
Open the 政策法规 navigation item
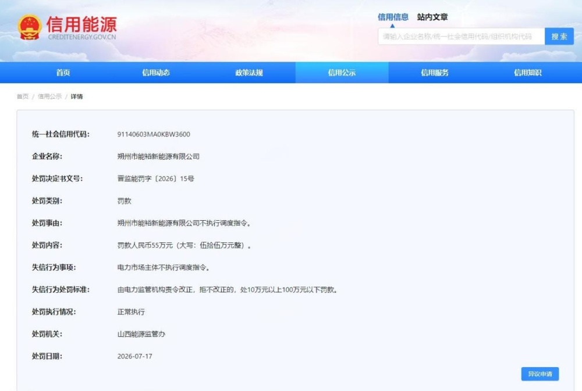[x=249, y=73]
